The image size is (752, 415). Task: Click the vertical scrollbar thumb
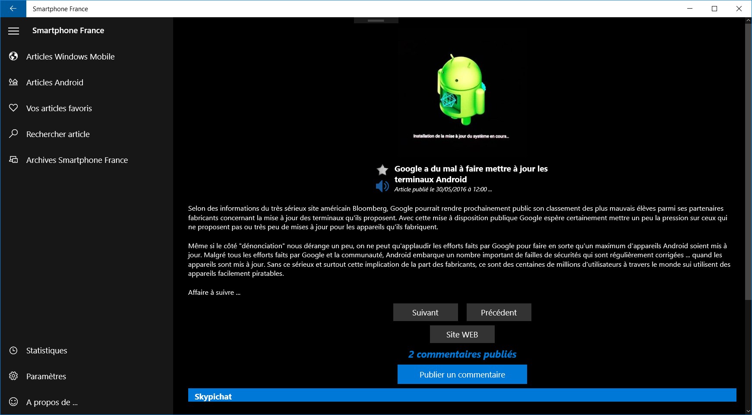tap(748, 162)
